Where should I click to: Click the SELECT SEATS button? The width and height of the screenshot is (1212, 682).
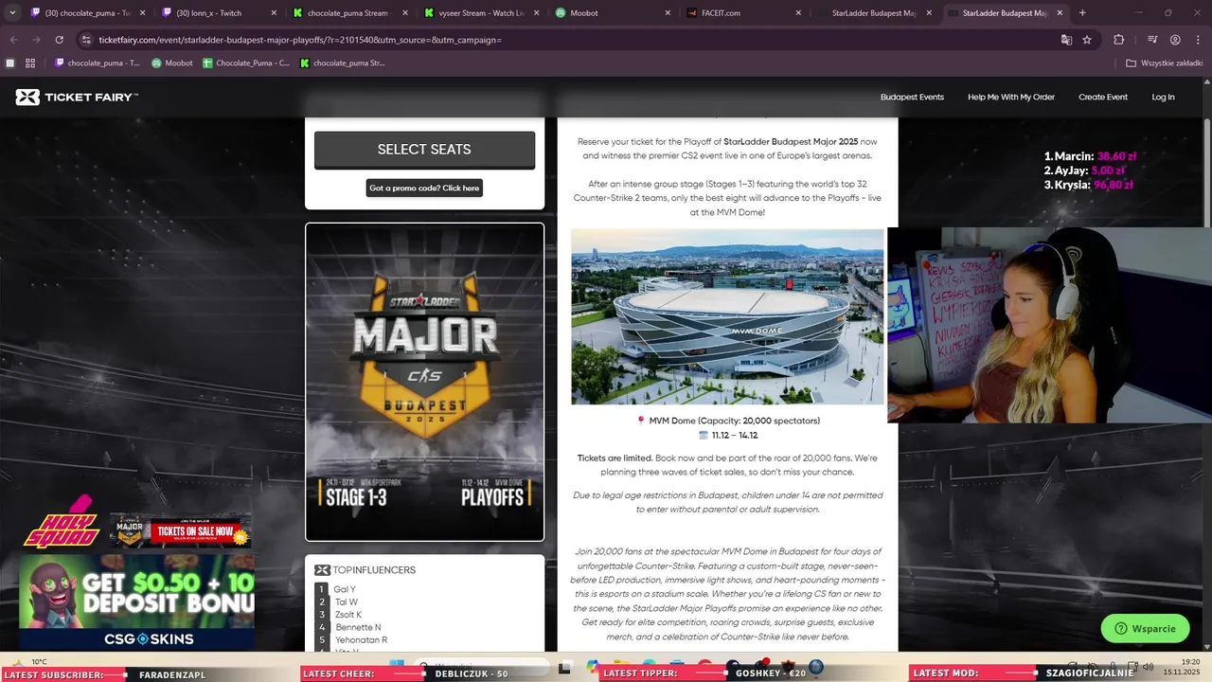(x=424, y=150)
